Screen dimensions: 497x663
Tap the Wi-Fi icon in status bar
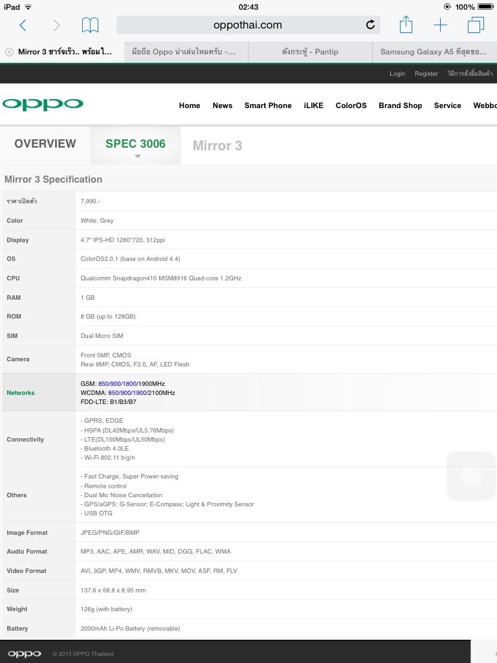(x=28, y=6)
